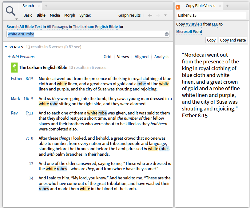This screenshot has height=208, width=250.
Task: Open The Lexham English Bible resource dropdown
Action: (95, 27)
